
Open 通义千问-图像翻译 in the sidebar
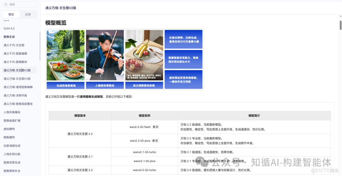coord(15,62)
